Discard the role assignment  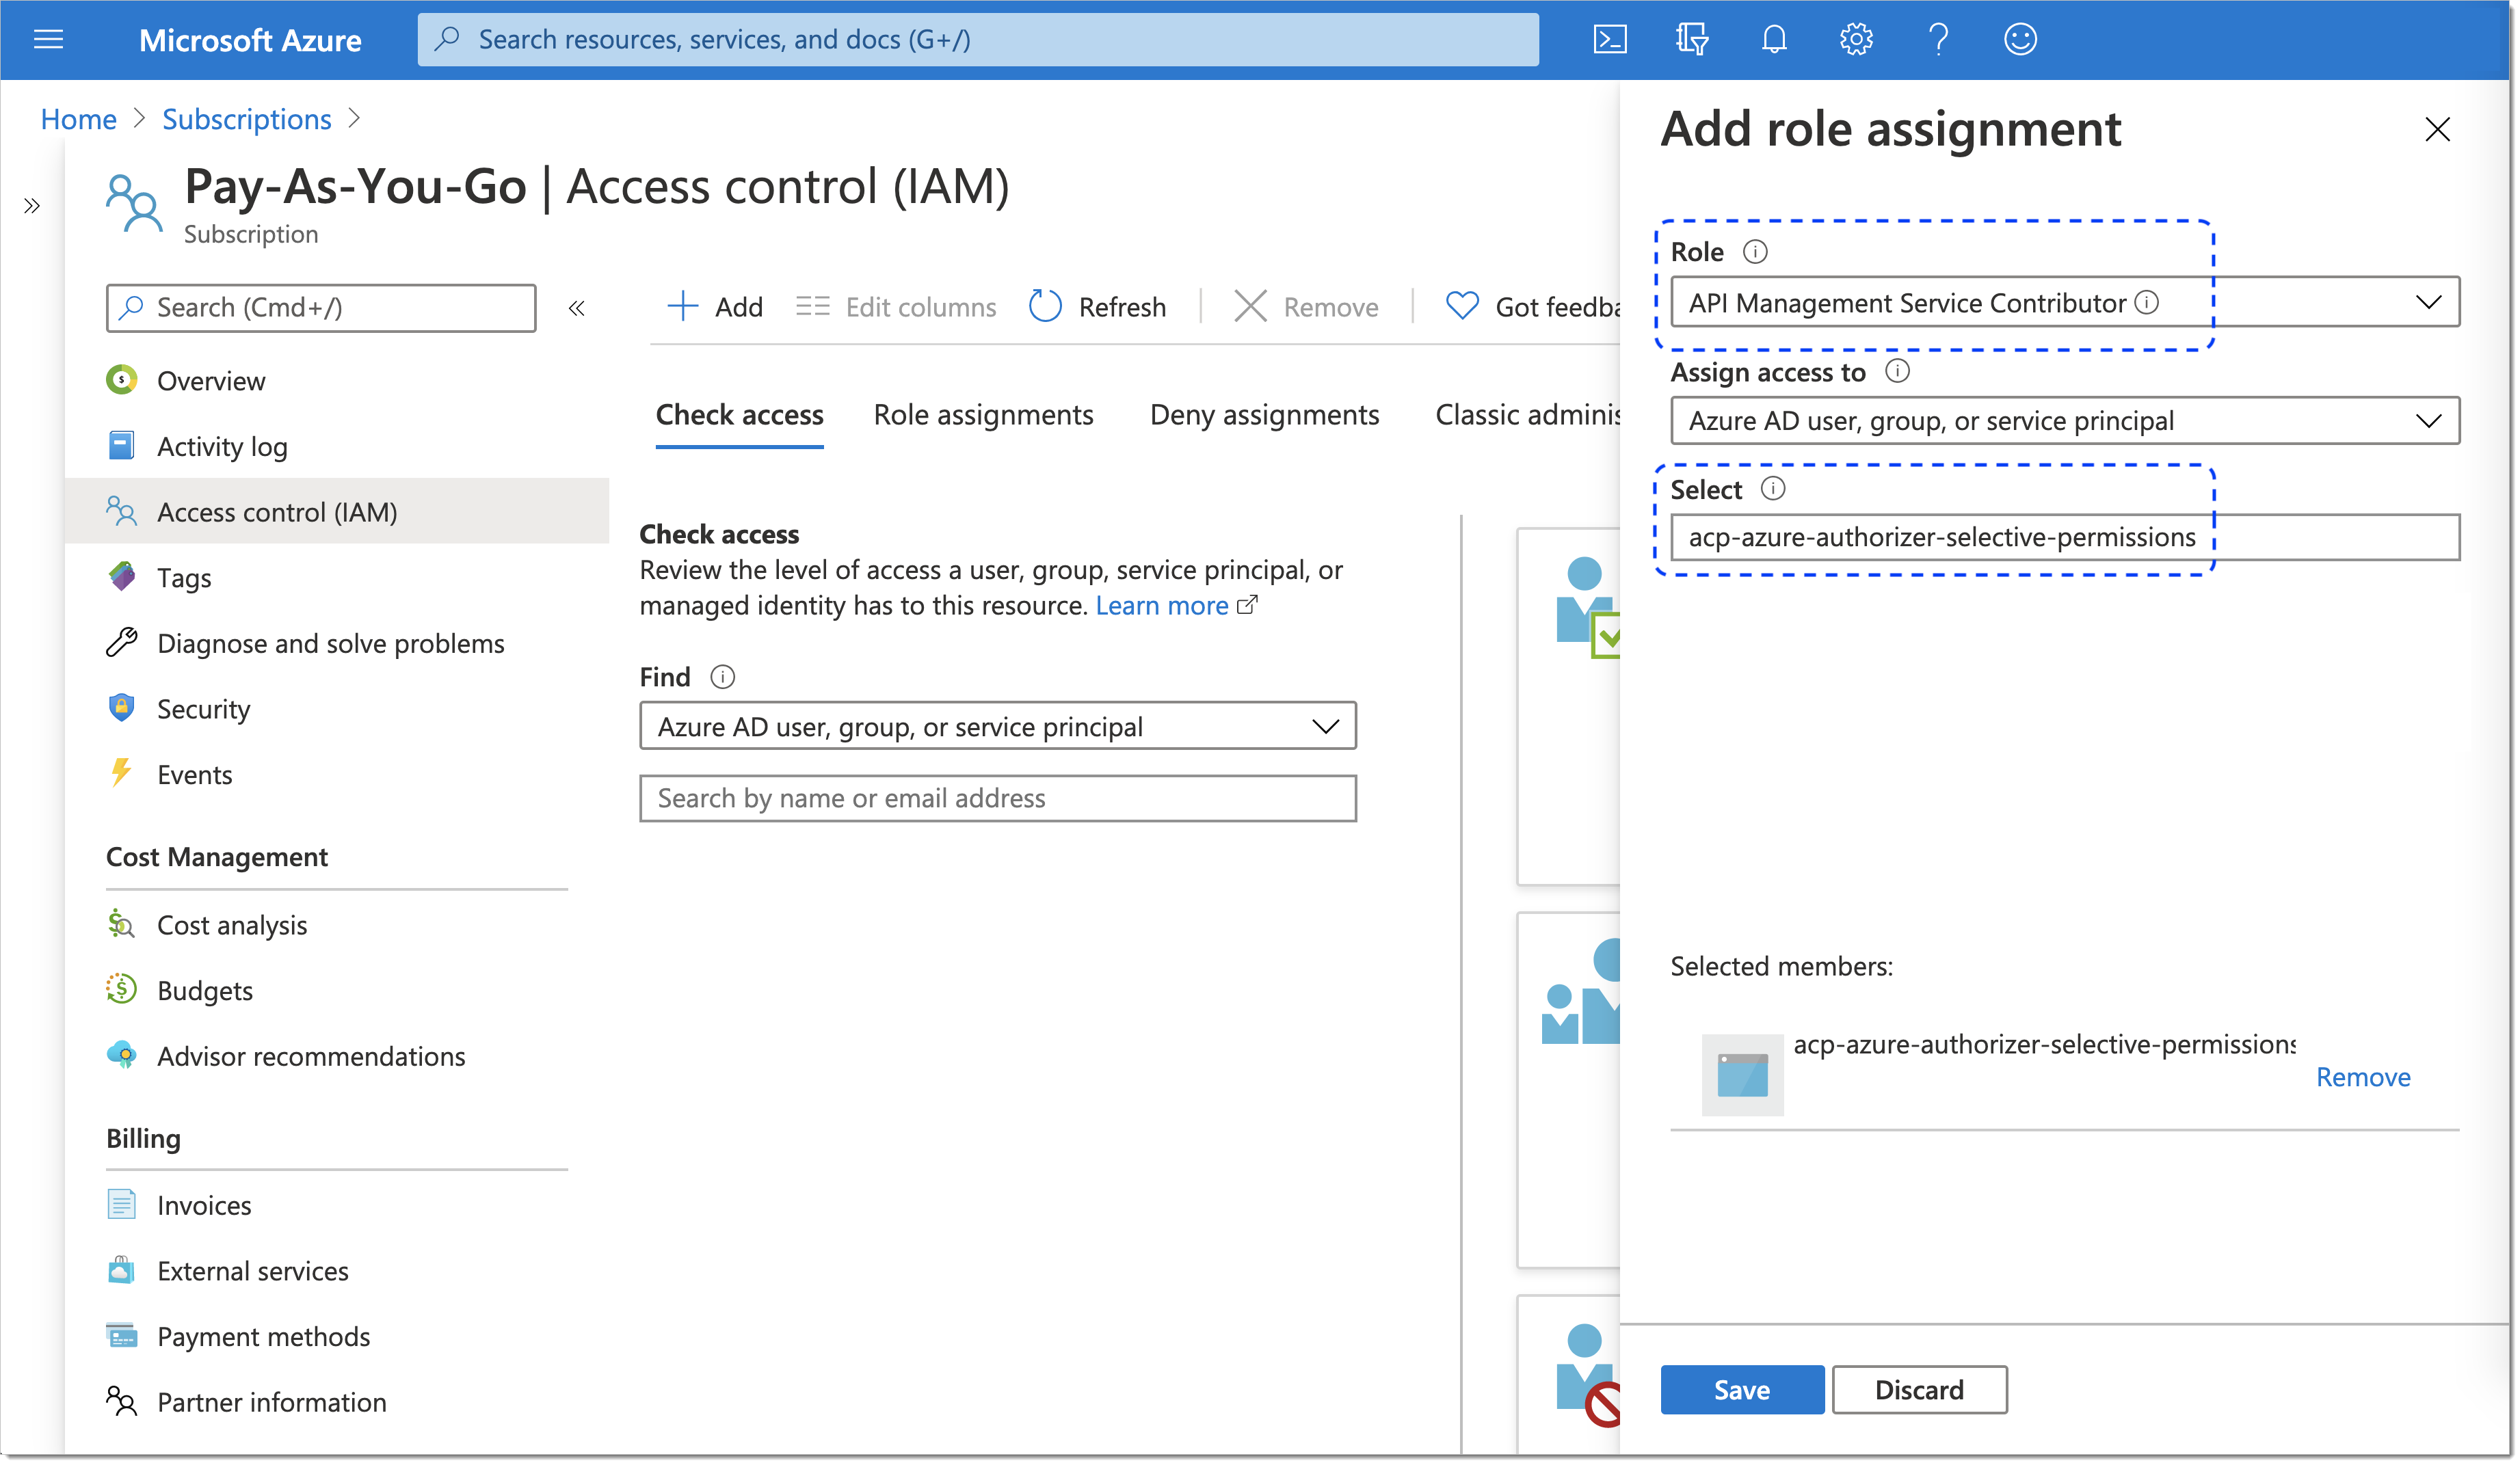tap(1919, 1390)
